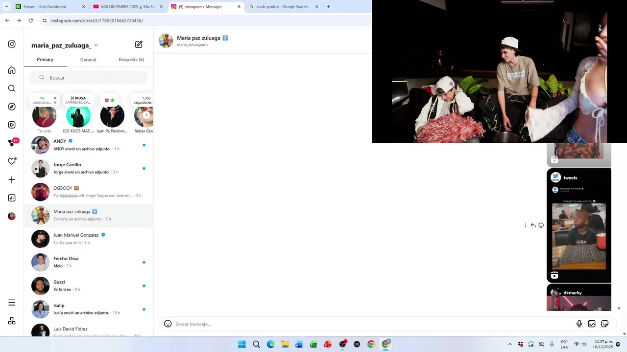This screenshot has height=352, width=627.
Task: Open tweets shared reel thumbnail
Action: (579, 225)
